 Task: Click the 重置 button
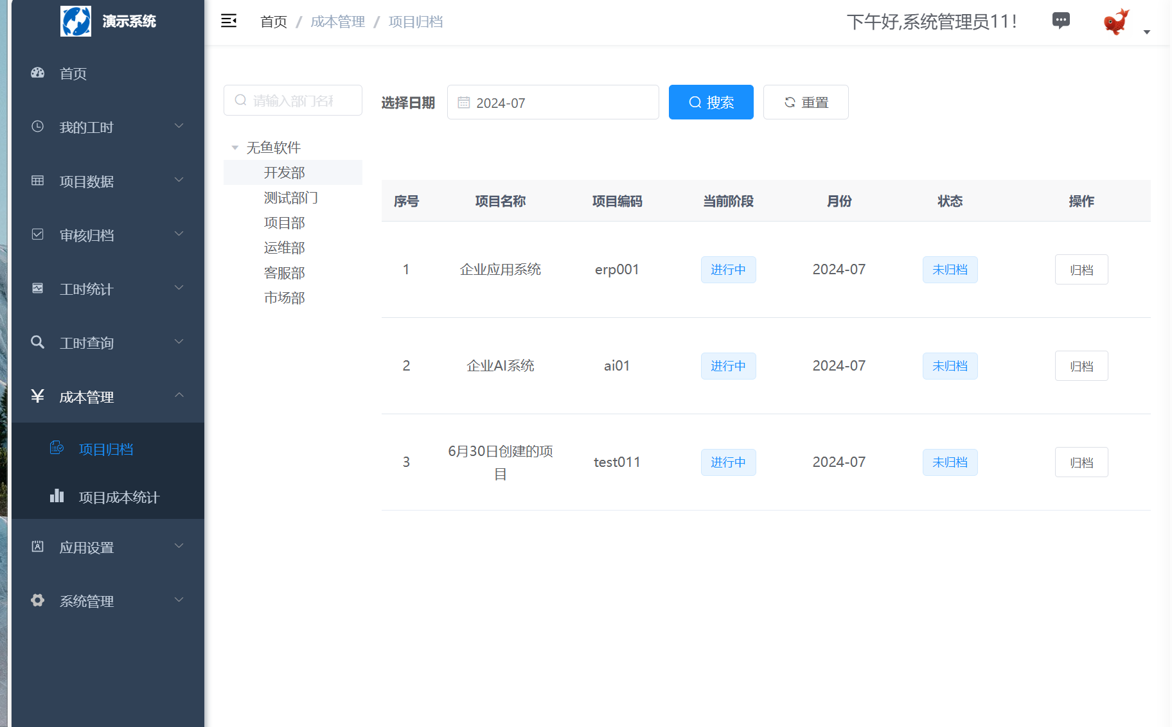[806, 102]
